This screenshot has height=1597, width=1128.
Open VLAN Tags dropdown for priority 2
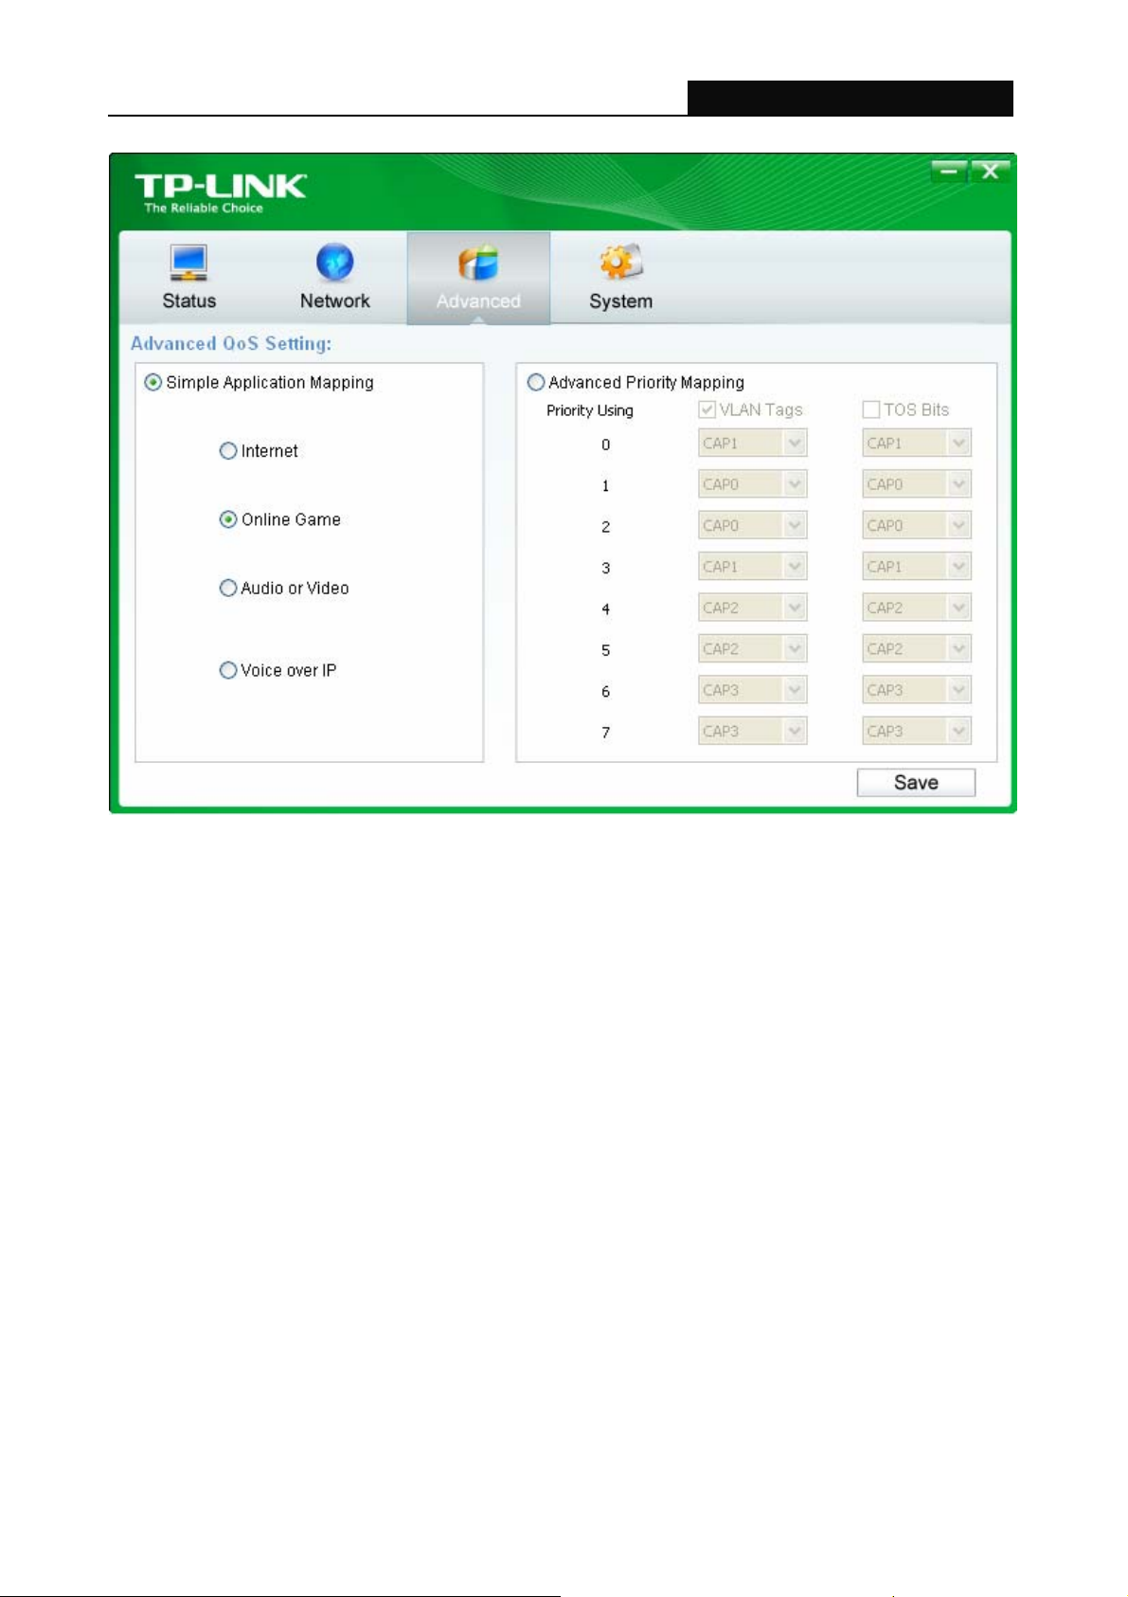tap(753, 525)
